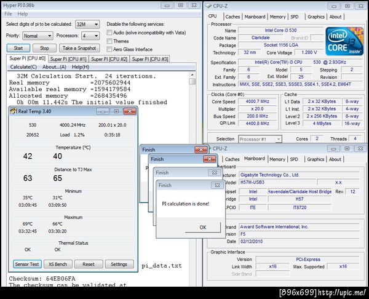Close the front Finish dialog
The height and width of the screenshot is (299, 369).
pyautogui.click(x=217, y=185)
